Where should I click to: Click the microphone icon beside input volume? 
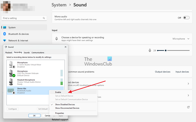click(150, 50)
